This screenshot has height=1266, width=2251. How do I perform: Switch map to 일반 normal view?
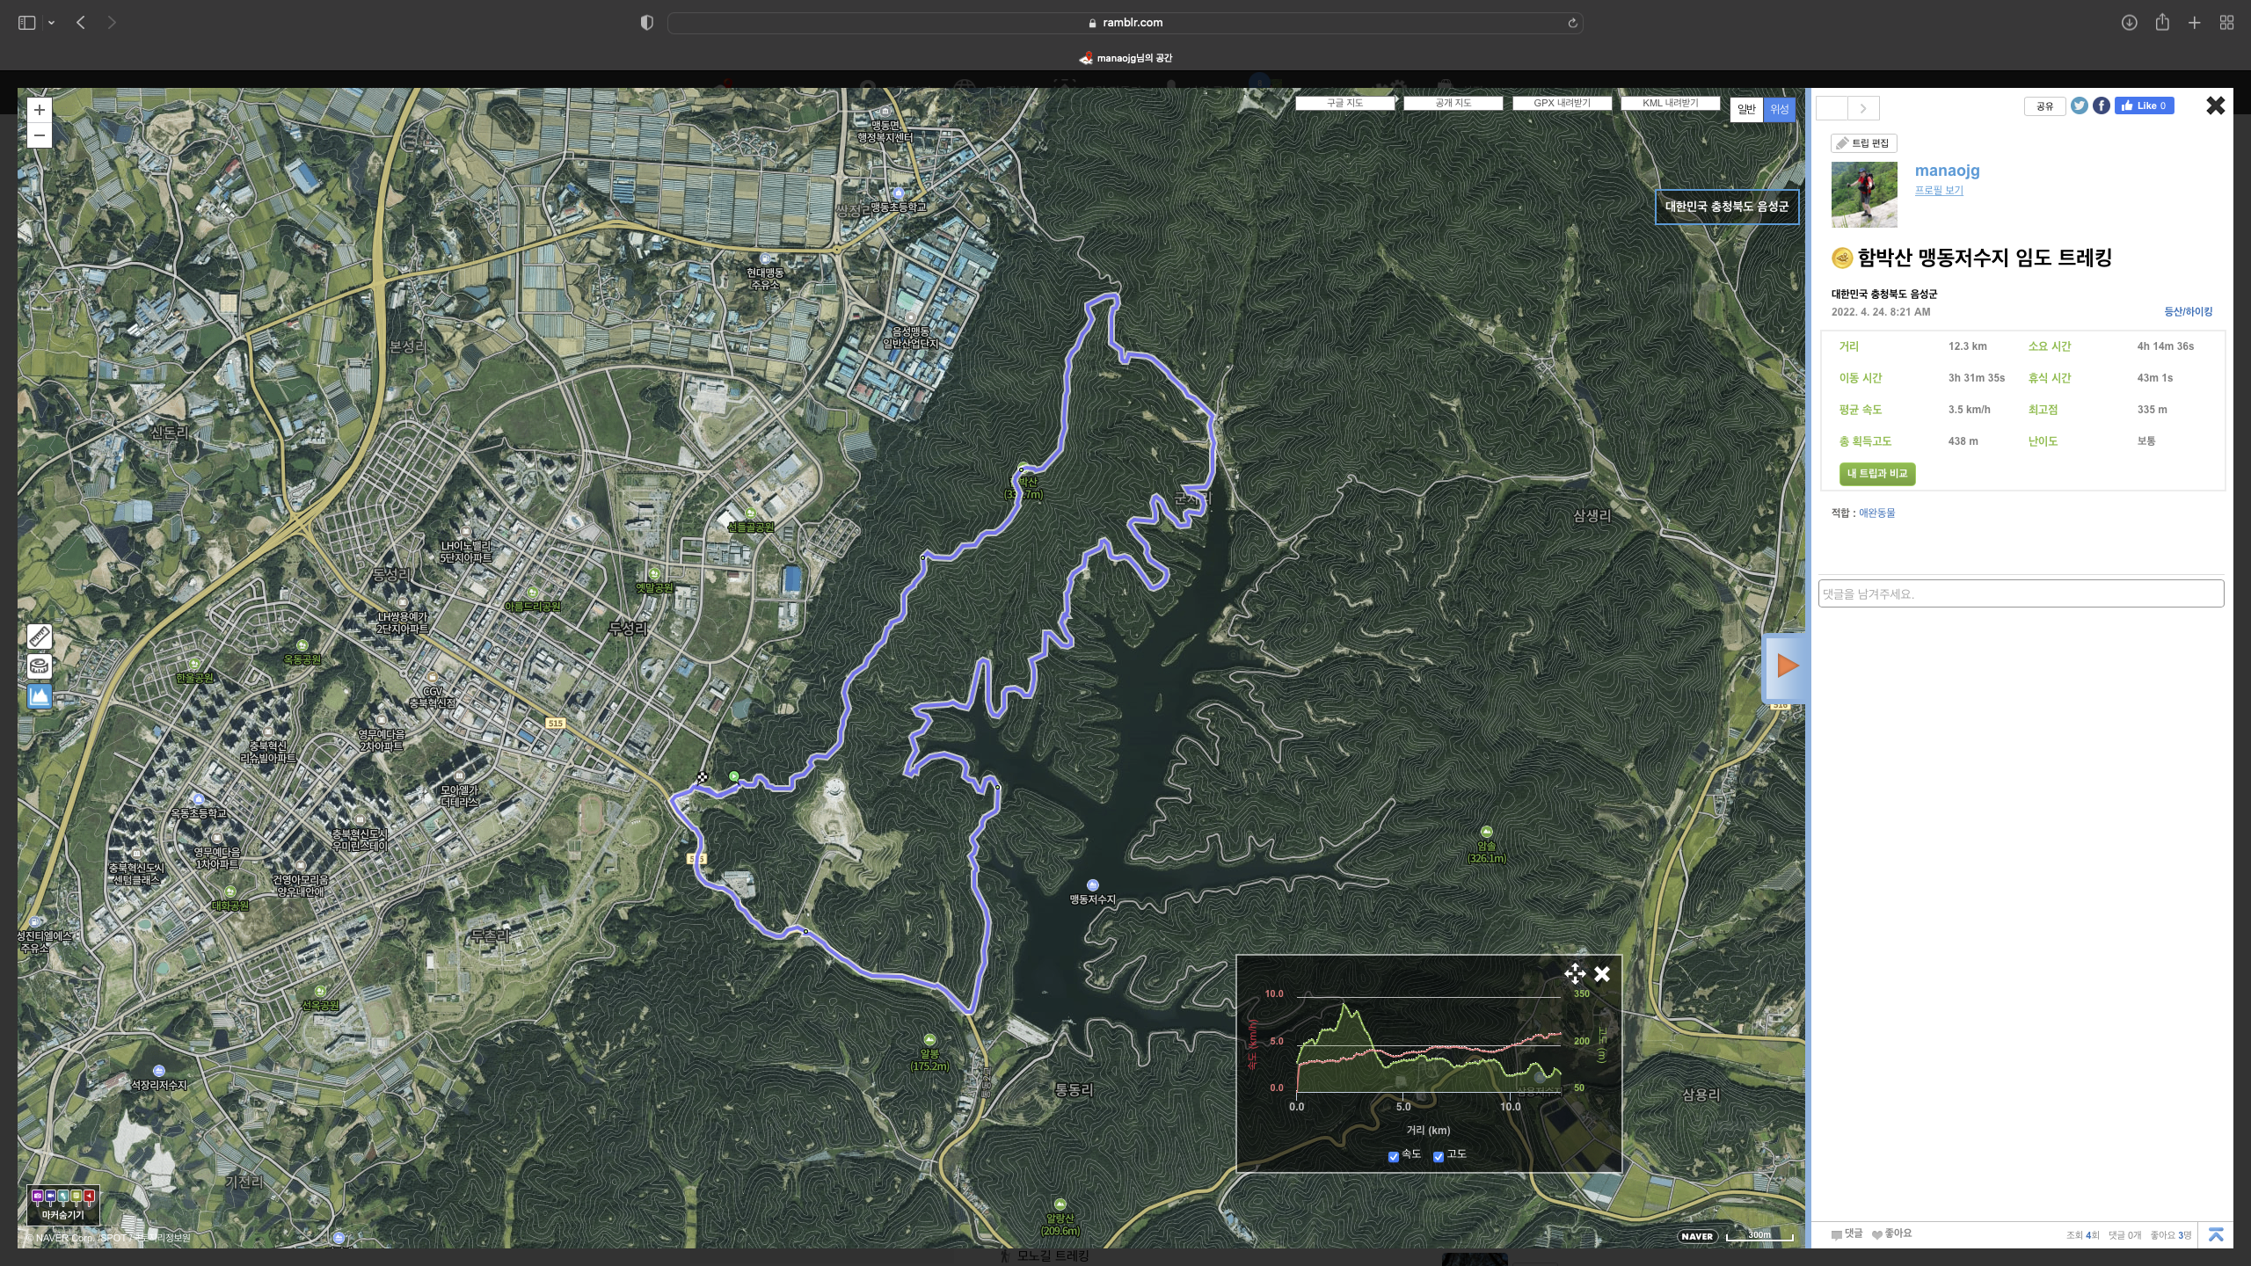click(1746, 109)
